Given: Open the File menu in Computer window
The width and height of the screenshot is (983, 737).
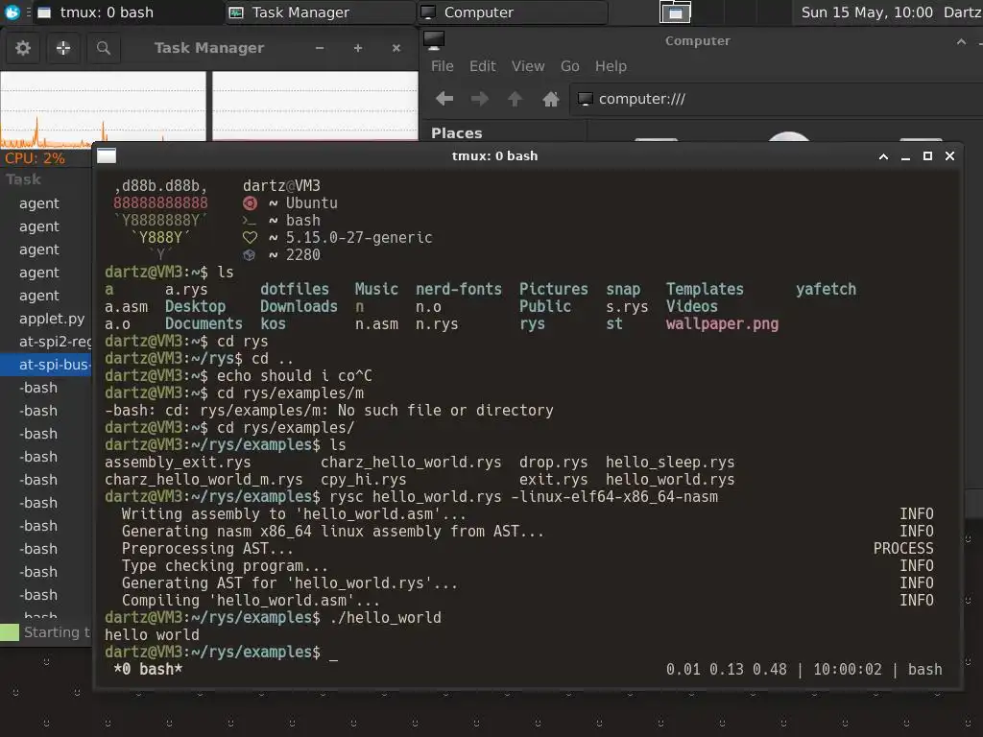Looking at the screenshot, I should 442,66.
